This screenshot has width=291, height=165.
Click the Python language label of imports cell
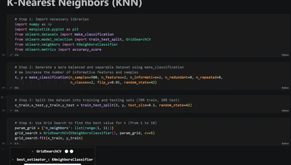point(285,55)
